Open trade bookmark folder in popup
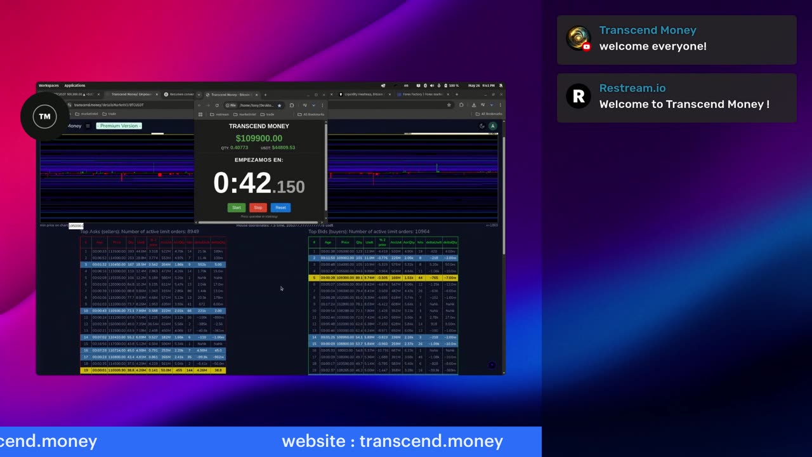Viewport: 812px width, 457px height. pos(267,114)
